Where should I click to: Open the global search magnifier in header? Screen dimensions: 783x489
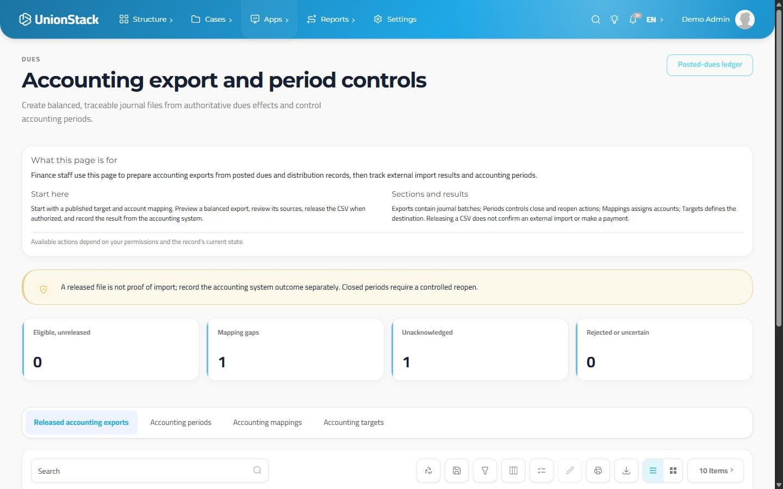pyautogui.click(x=596, y=20)
